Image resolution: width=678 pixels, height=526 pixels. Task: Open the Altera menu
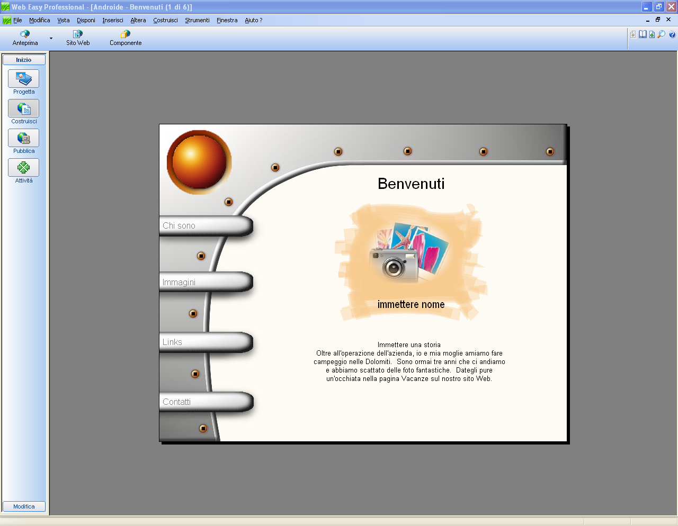coord(138,20)
